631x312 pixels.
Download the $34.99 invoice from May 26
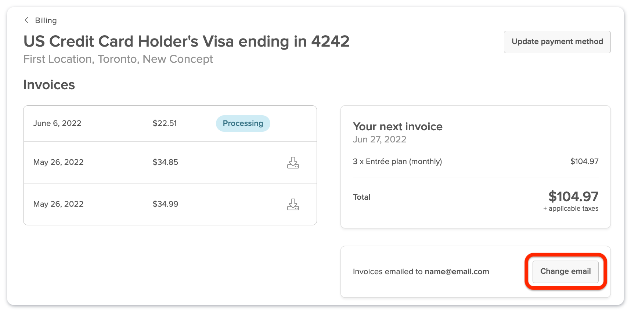(293, 204)
